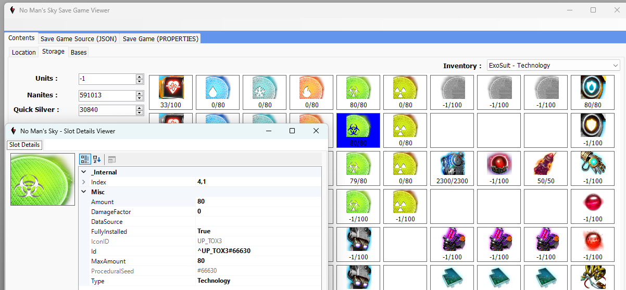
Task: Select the IconID property row
Action: point(200,242)
